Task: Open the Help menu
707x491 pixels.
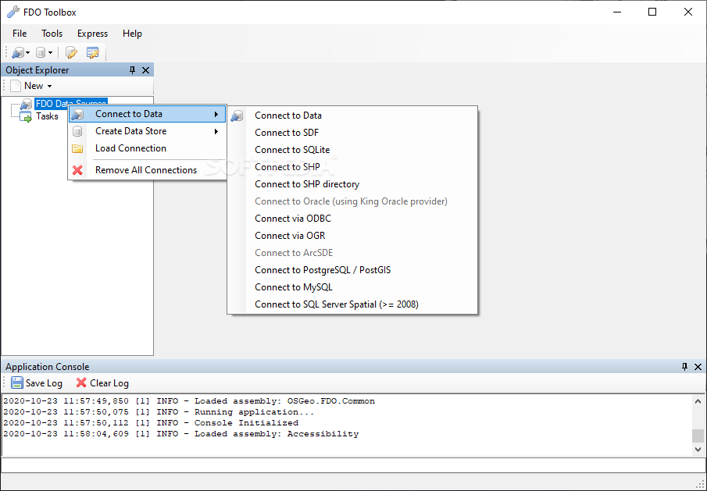Action: pos(132,34)
